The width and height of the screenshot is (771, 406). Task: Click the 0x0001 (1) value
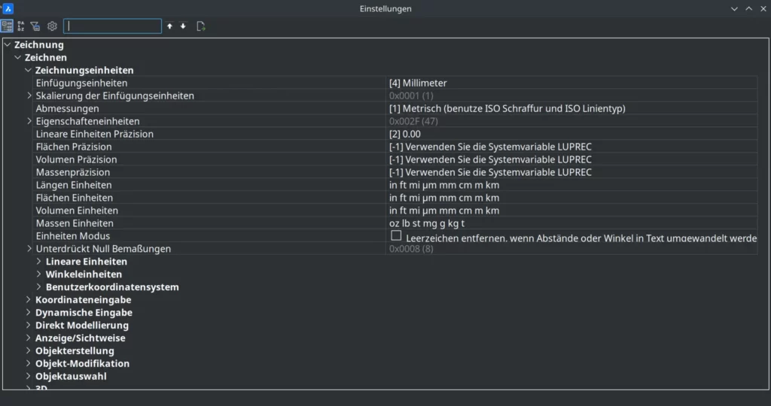411,95
